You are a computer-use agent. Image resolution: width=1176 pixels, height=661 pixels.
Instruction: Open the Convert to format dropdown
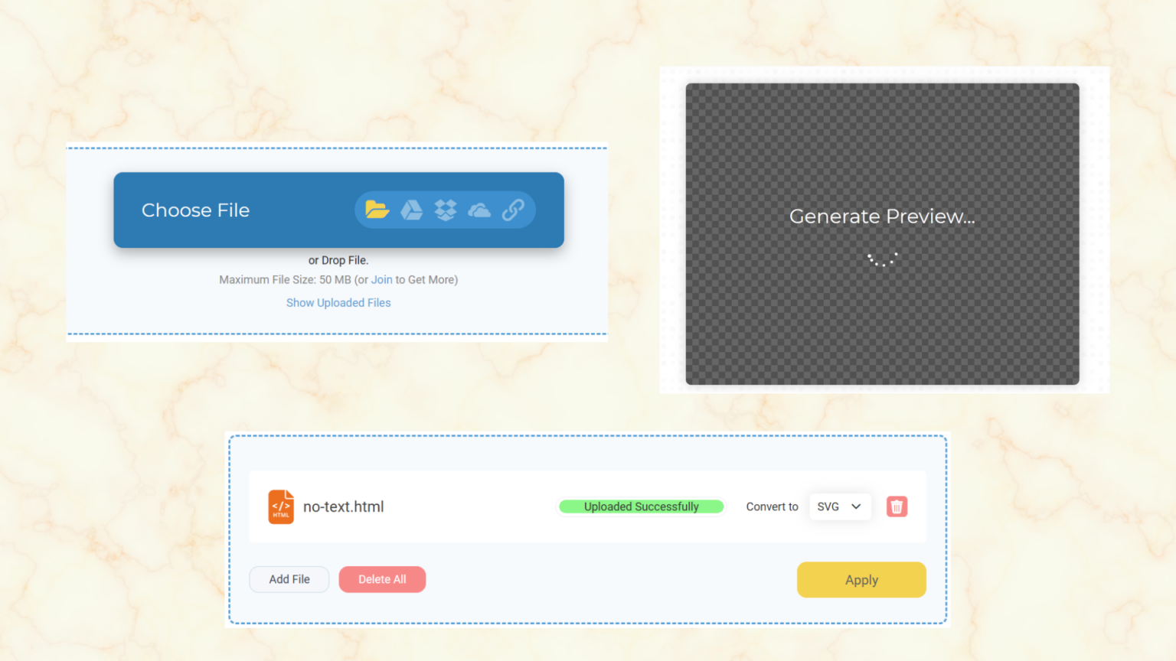pyautogui.click(x=840, y=506)
